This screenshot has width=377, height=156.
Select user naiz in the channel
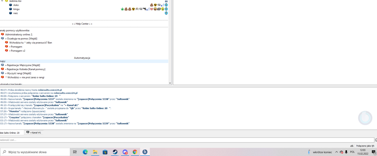(x=16, y=13)
